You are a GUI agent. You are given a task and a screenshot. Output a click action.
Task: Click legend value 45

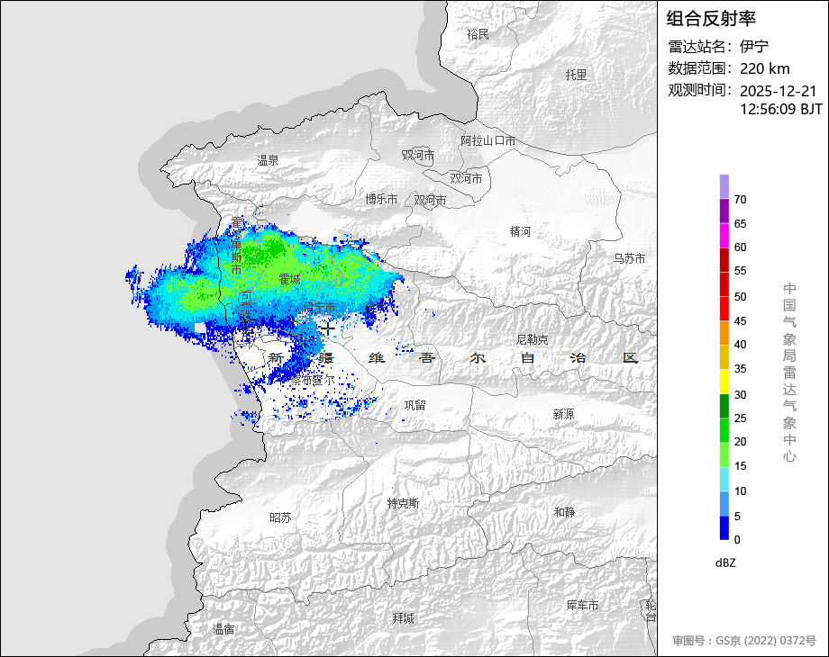740,321
